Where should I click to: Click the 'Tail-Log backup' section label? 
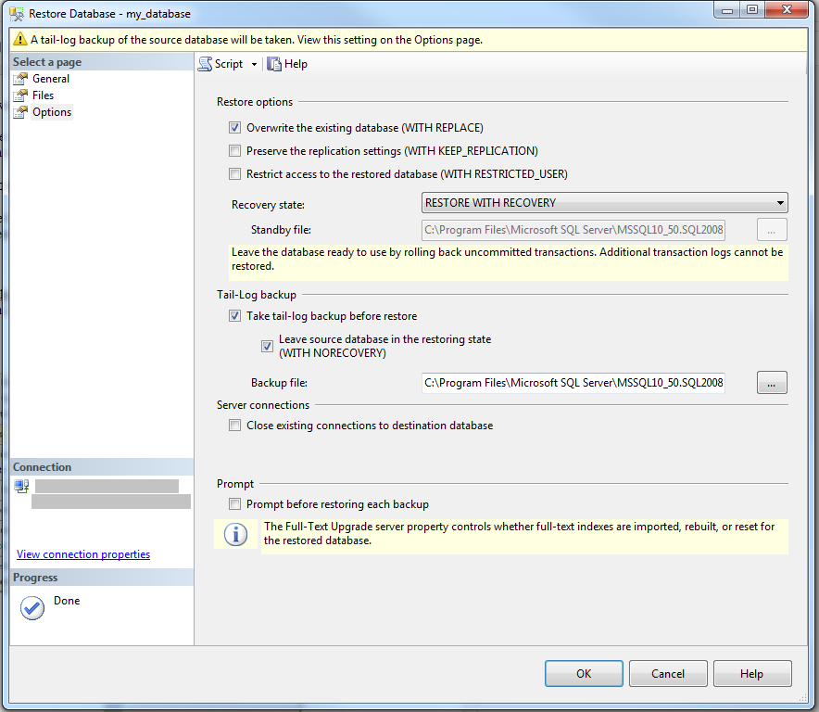click(x=257, y=295)
